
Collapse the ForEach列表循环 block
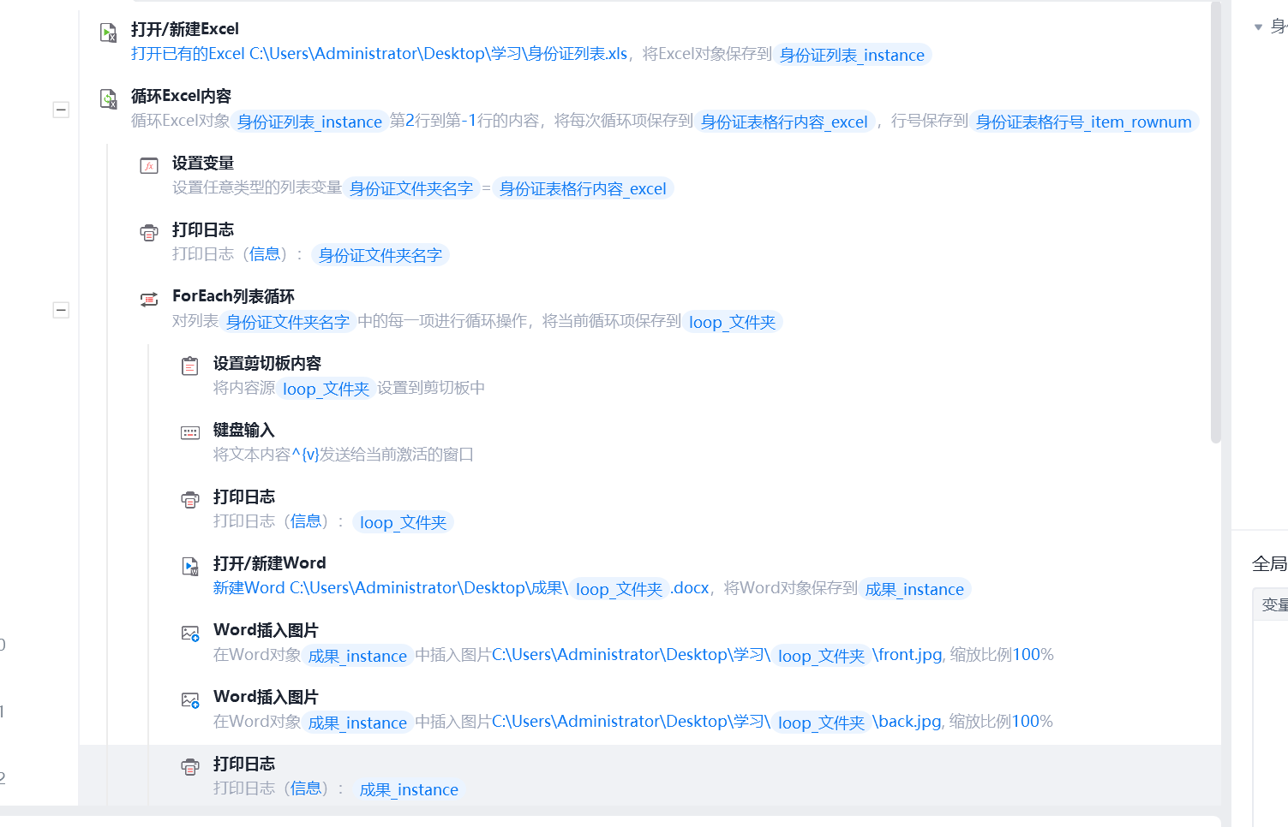point(61,310)
